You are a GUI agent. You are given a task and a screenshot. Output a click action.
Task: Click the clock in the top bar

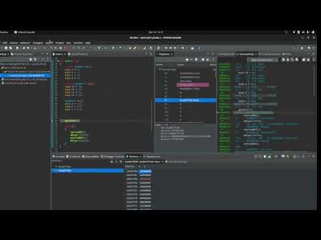coord(156,32)
